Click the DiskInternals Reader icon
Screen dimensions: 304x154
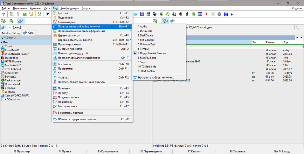click(x=3, y=54)
